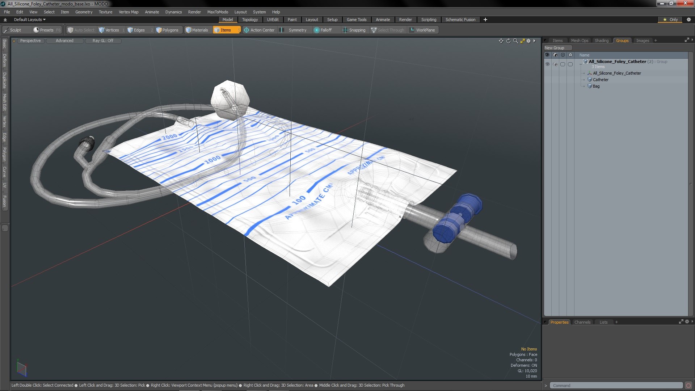Toggle Snapping on the toolbar
This screenshot has width=695, height=391.
pyautogui.click(x=354, y=30)
